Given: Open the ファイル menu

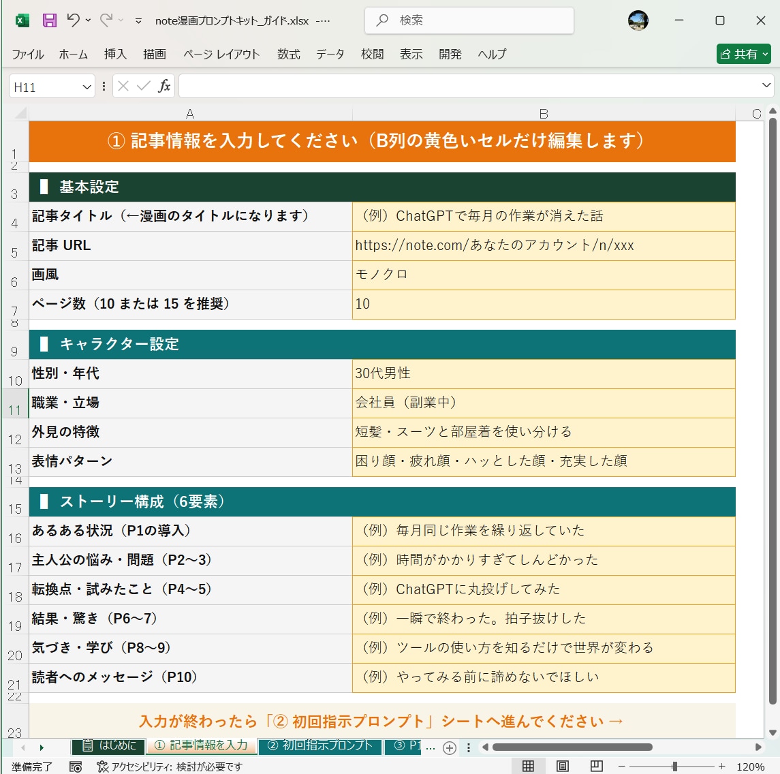Looking at the screenshot, I should tap(28, 54).
